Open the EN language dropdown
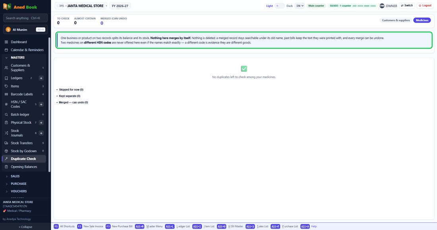The height and width of the screenshot is (230, 437). pyautogui.click(x=300, y=6)
